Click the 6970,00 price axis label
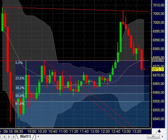The width and height of the screenshot is (168, 140). [x=158, y=75]
